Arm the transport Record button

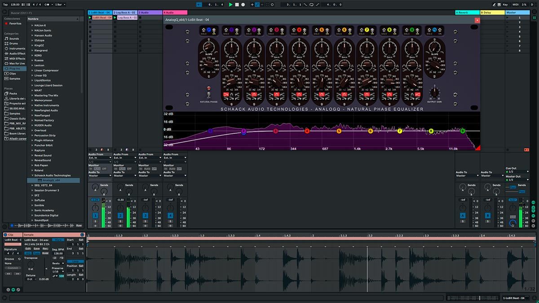coord(243,4)
